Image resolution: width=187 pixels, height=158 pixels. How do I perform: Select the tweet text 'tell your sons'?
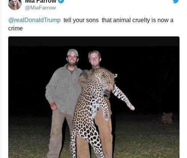(81, 20)
